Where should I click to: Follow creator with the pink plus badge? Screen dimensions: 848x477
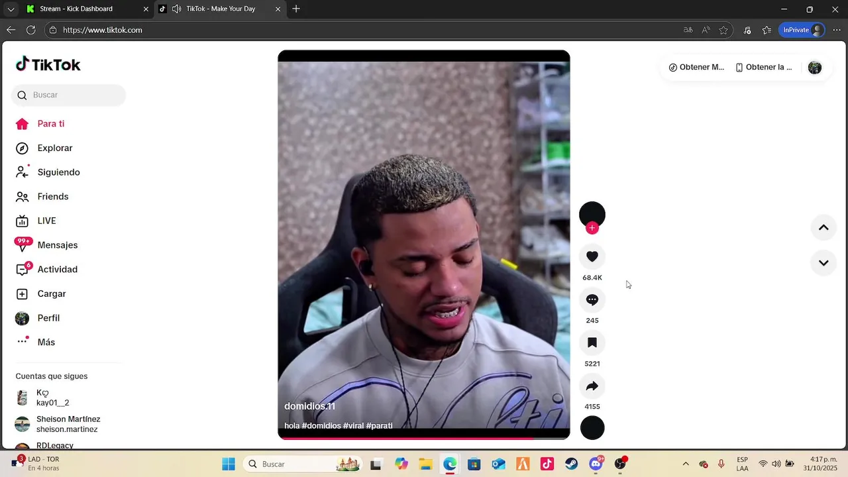pyautogui.click(x=592, y=228)
